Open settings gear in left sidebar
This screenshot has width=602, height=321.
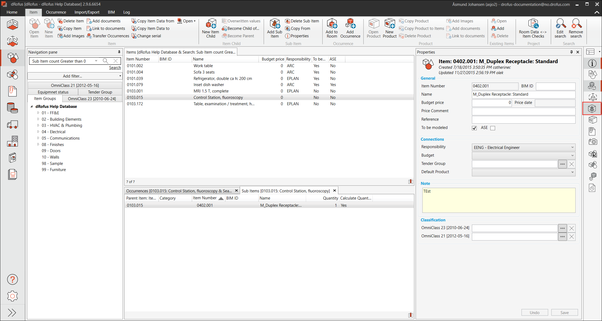pyautogui.click(x=12, y=296)
